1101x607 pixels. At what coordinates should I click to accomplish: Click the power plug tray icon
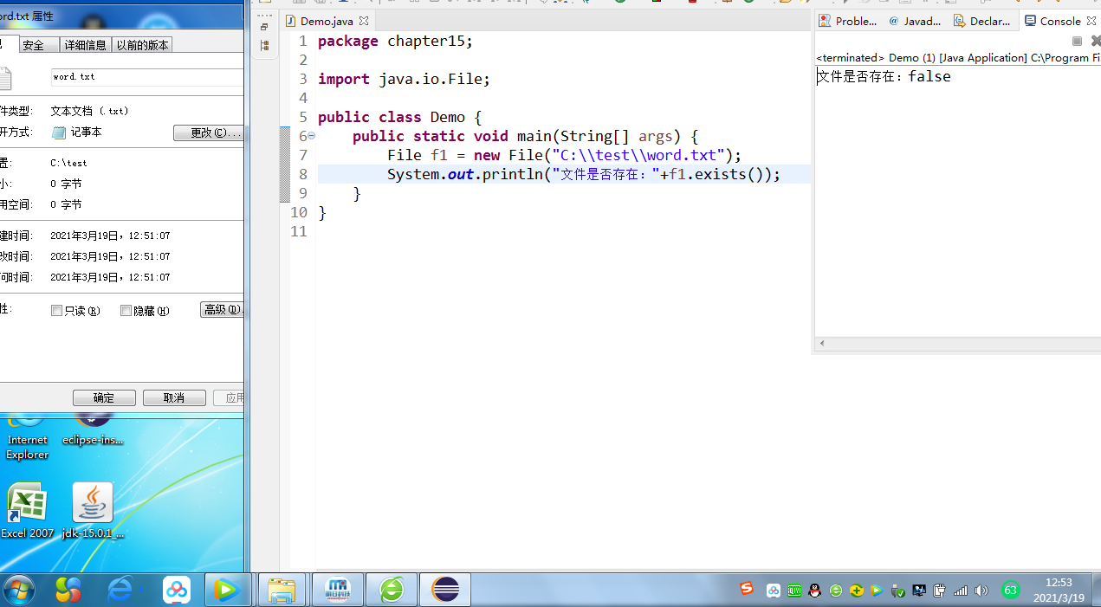(940, 591)
